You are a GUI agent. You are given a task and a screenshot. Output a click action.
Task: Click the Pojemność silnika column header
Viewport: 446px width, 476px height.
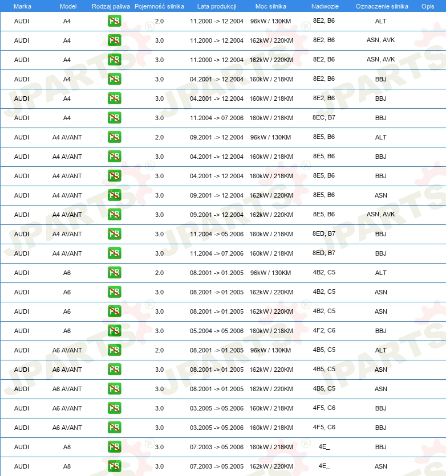tap(159, 6)
